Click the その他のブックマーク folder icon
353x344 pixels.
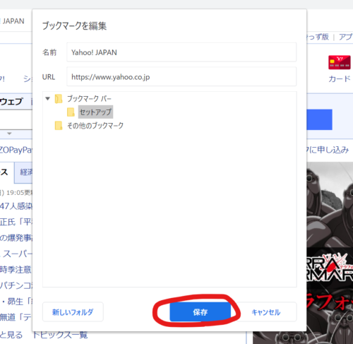[x=59, y=126]
